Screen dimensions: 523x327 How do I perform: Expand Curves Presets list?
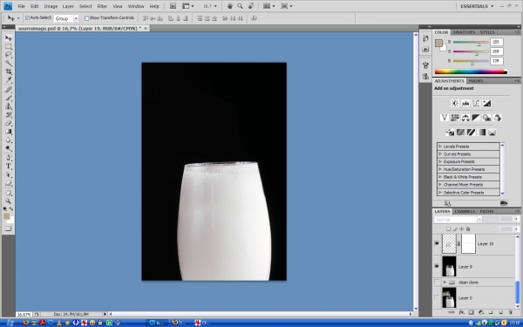[x=440, y=154]
